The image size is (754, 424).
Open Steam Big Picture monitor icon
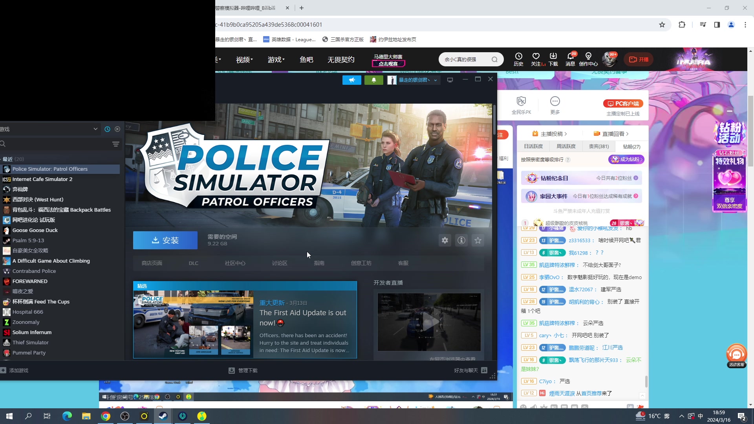pos(450,80)
